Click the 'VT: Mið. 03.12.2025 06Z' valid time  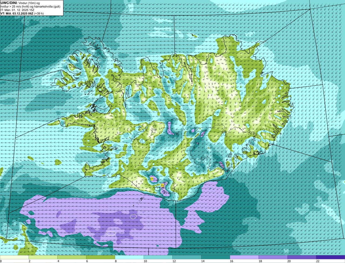click(x=17, y=13)
